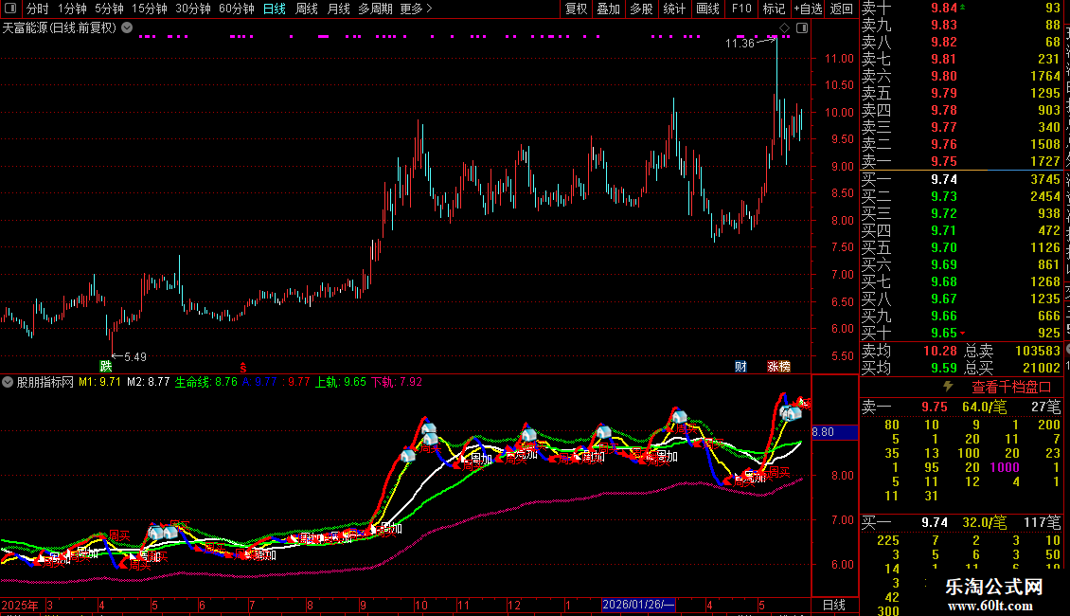
Task: Click the 跌 marker on the chart
Action: [x=106, y=366]
